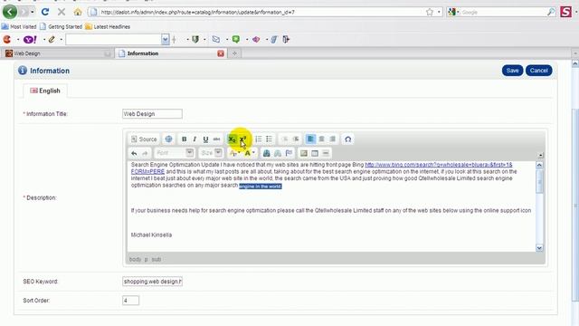Screen dimensions: 579x326
Task: Click the increase indent icon
Action: coord(296,139)
